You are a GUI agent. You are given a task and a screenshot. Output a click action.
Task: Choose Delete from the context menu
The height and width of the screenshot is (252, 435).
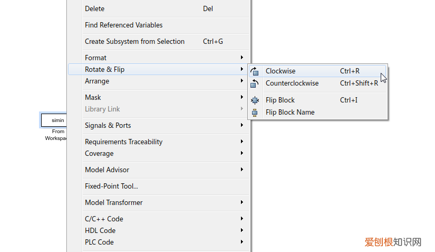point(95,8)
